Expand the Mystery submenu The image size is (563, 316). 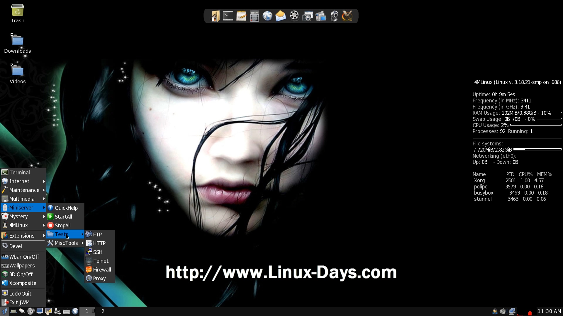coord(23,217)
